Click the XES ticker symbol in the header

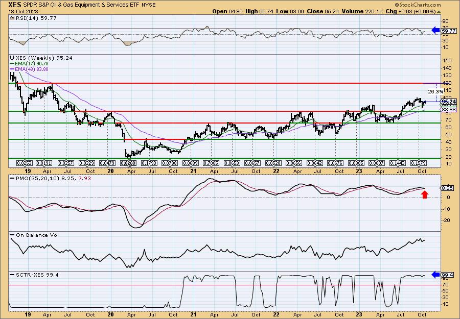tap(14, 5)
